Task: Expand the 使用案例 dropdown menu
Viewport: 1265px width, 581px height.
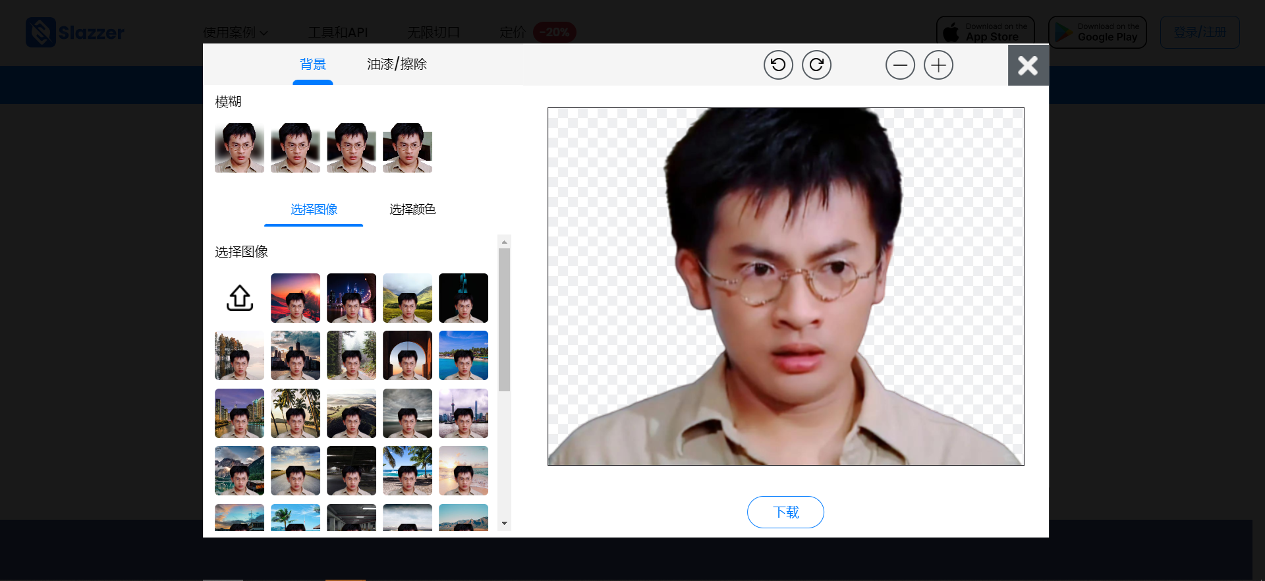Action: (235, 32)
